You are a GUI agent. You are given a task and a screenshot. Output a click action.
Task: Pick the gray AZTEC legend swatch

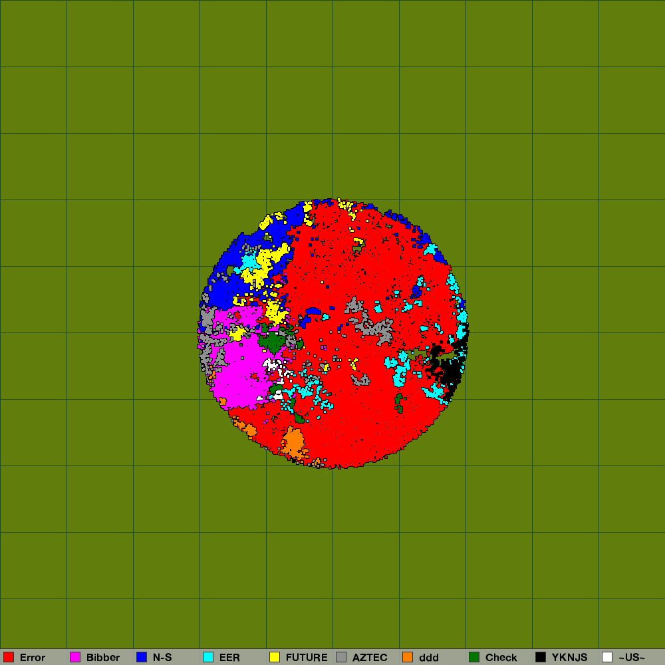point(341,657)
